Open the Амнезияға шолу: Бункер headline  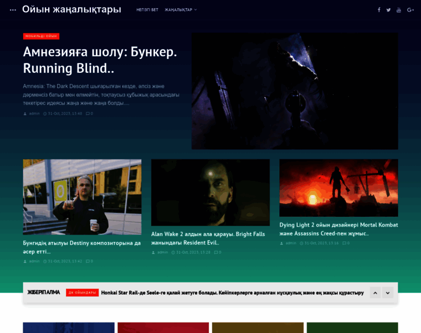click(x=100, y=60)
